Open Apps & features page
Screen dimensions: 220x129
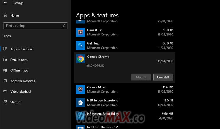pyautogui.click(x=21, y=49)
